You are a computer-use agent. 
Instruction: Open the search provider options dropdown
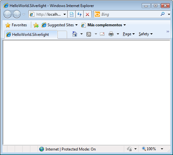point(169,14)
